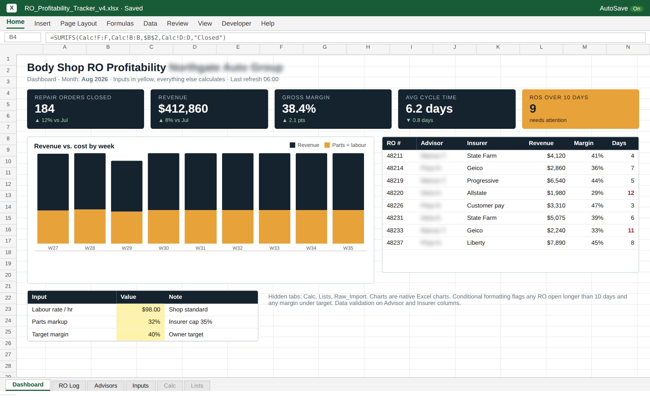Click the Repair Orders Closed 184 card

click(86, 109)
